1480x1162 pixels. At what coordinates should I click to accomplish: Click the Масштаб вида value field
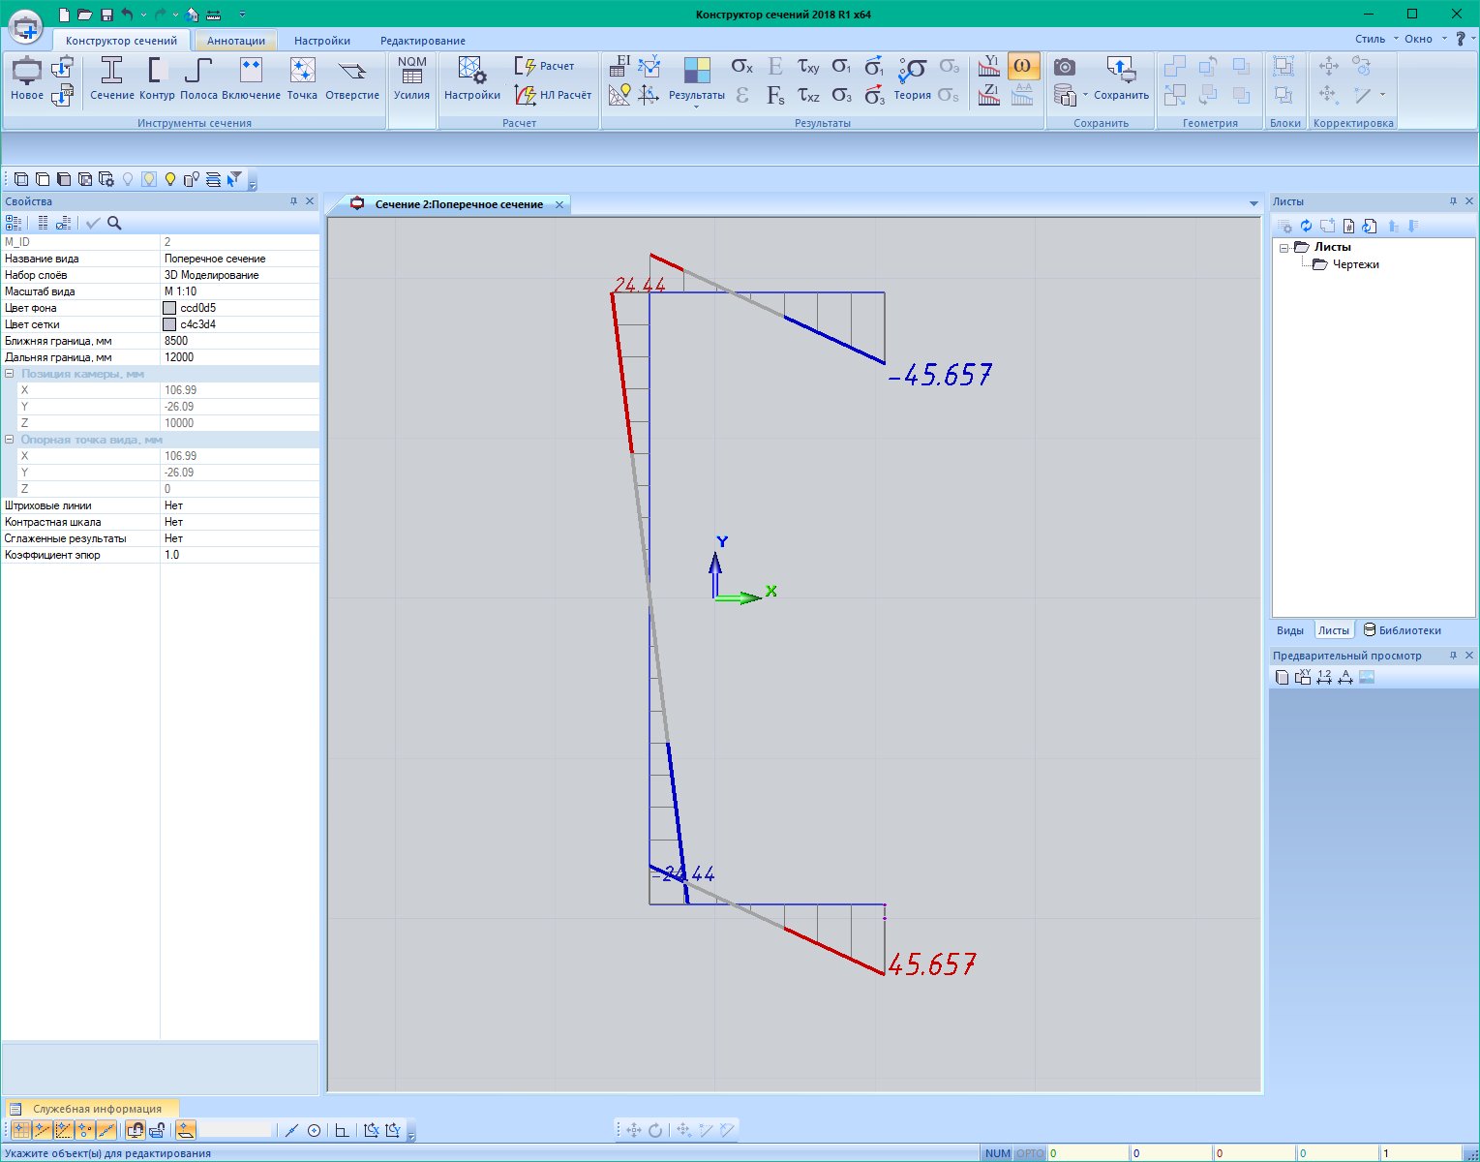tap(239, 291)
